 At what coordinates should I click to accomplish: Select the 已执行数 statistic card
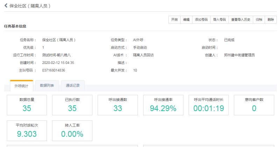point(72,105)
